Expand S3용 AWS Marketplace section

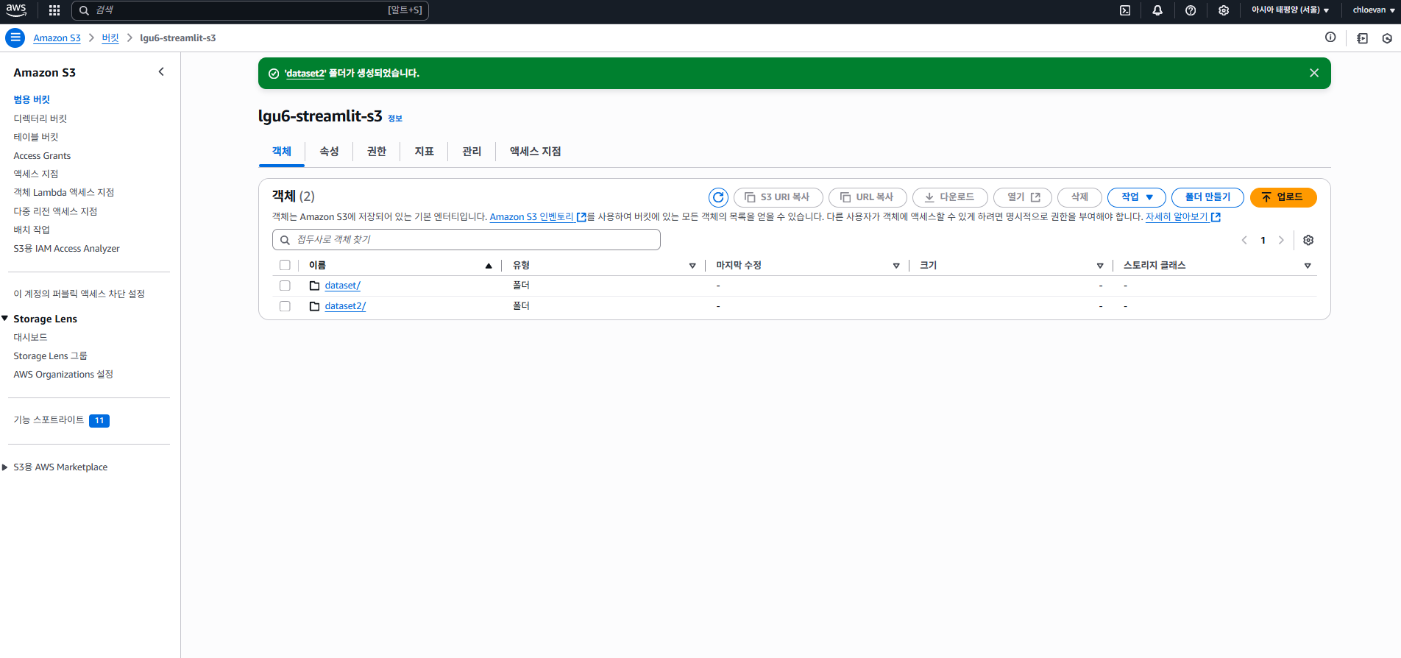point(5,467)
